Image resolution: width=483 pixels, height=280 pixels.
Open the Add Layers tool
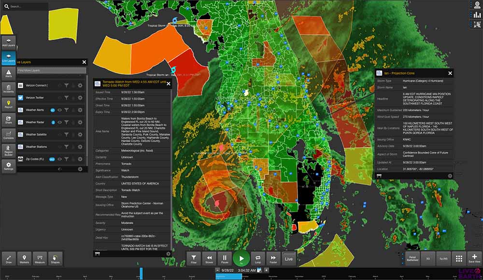tap(9, 42)
